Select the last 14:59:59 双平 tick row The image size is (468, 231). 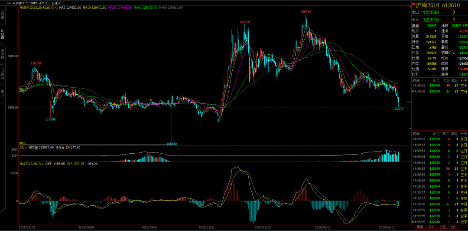(439, 222)
